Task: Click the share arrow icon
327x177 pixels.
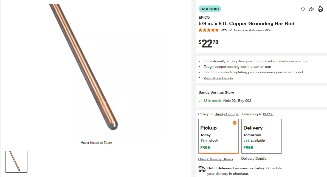Action: (x=311, y=9)
